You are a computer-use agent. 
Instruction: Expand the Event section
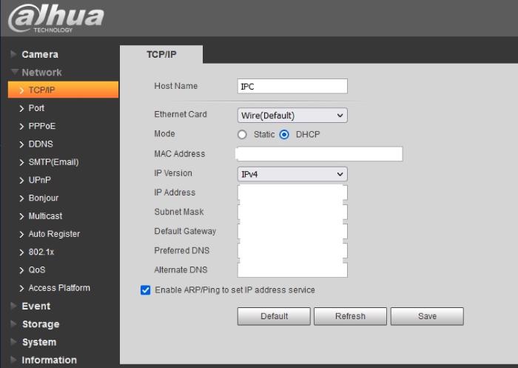click(x=36, y=306)
